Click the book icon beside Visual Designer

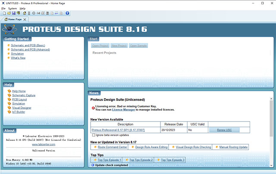tap(9, 108)
